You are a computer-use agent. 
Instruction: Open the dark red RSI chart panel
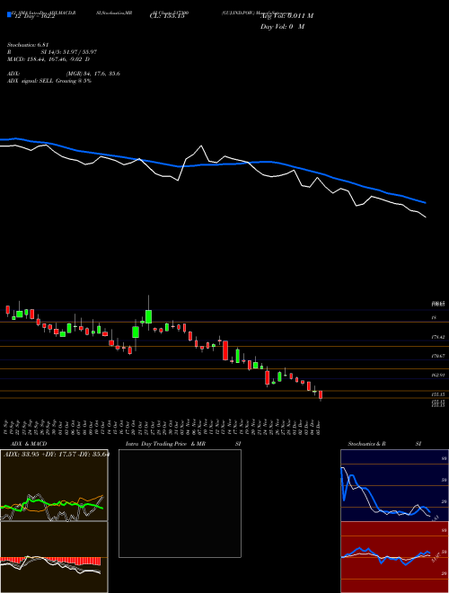pos(394,557)
